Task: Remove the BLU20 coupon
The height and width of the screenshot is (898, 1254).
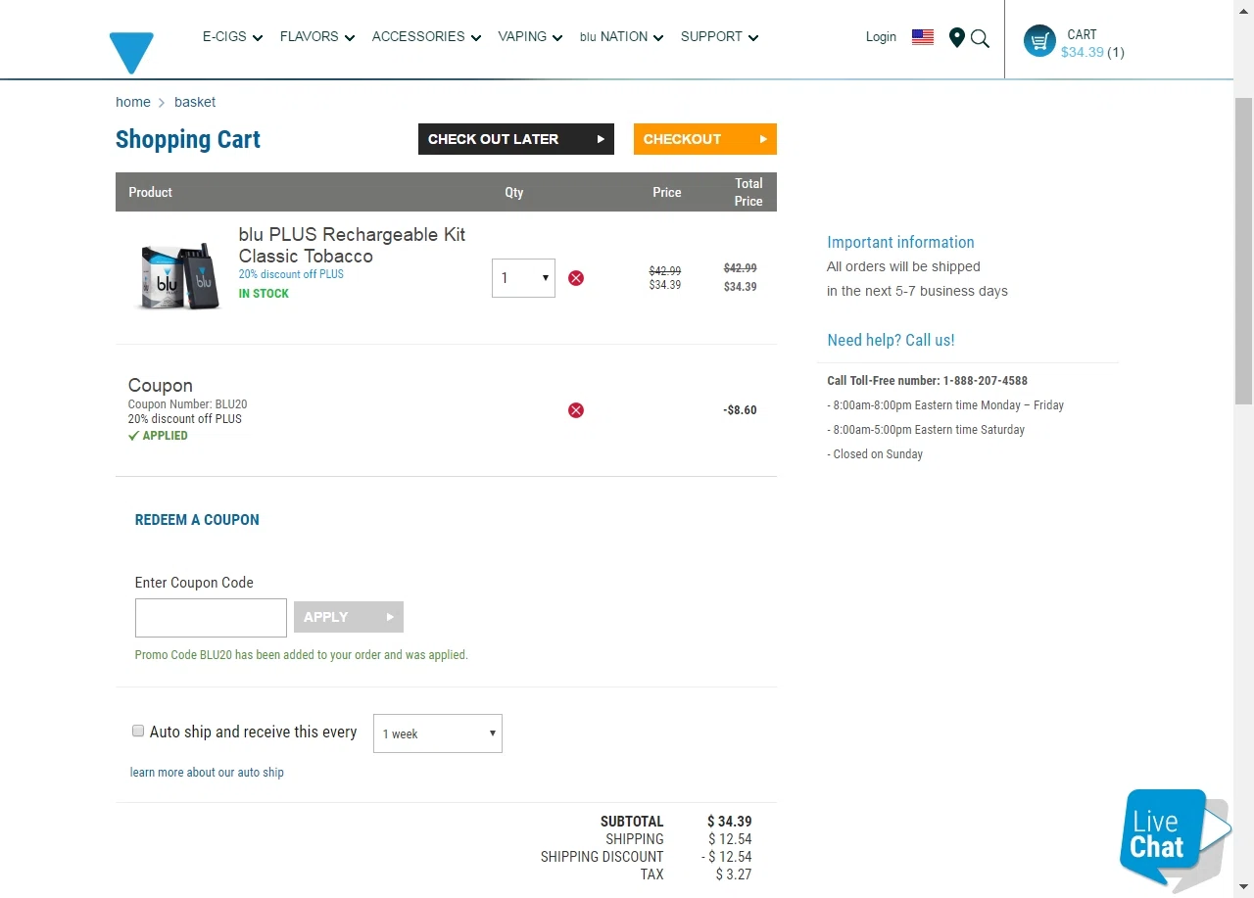Action: [576, 410]
